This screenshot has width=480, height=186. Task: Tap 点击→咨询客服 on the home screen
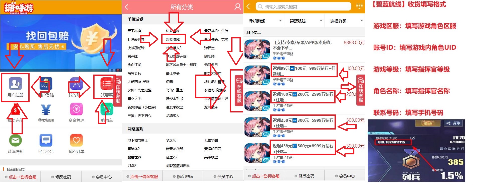tap(20, 177)
